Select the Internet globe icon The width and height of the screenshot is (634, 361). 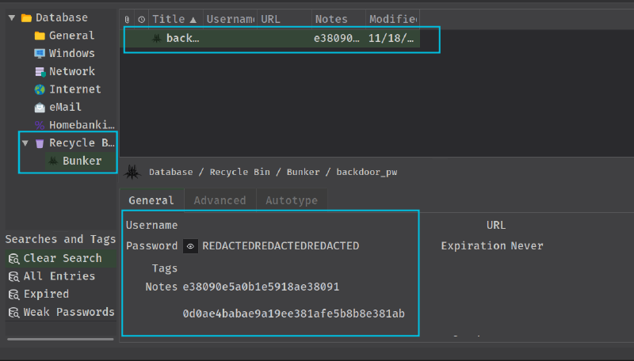[40, 89]
